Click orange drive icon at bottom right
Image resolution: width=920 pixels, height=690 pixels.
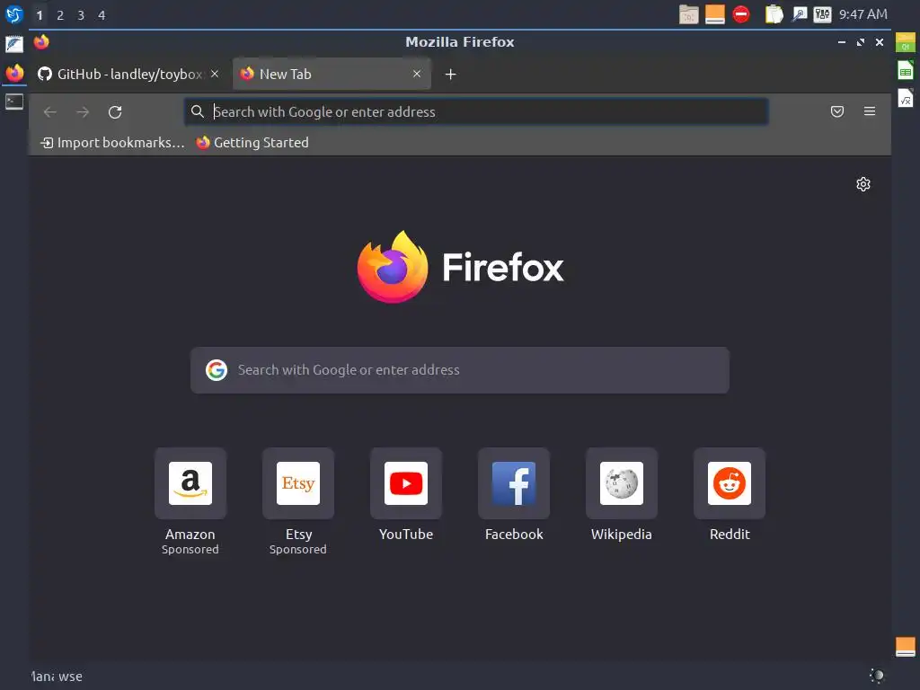[x=906, y=647]
